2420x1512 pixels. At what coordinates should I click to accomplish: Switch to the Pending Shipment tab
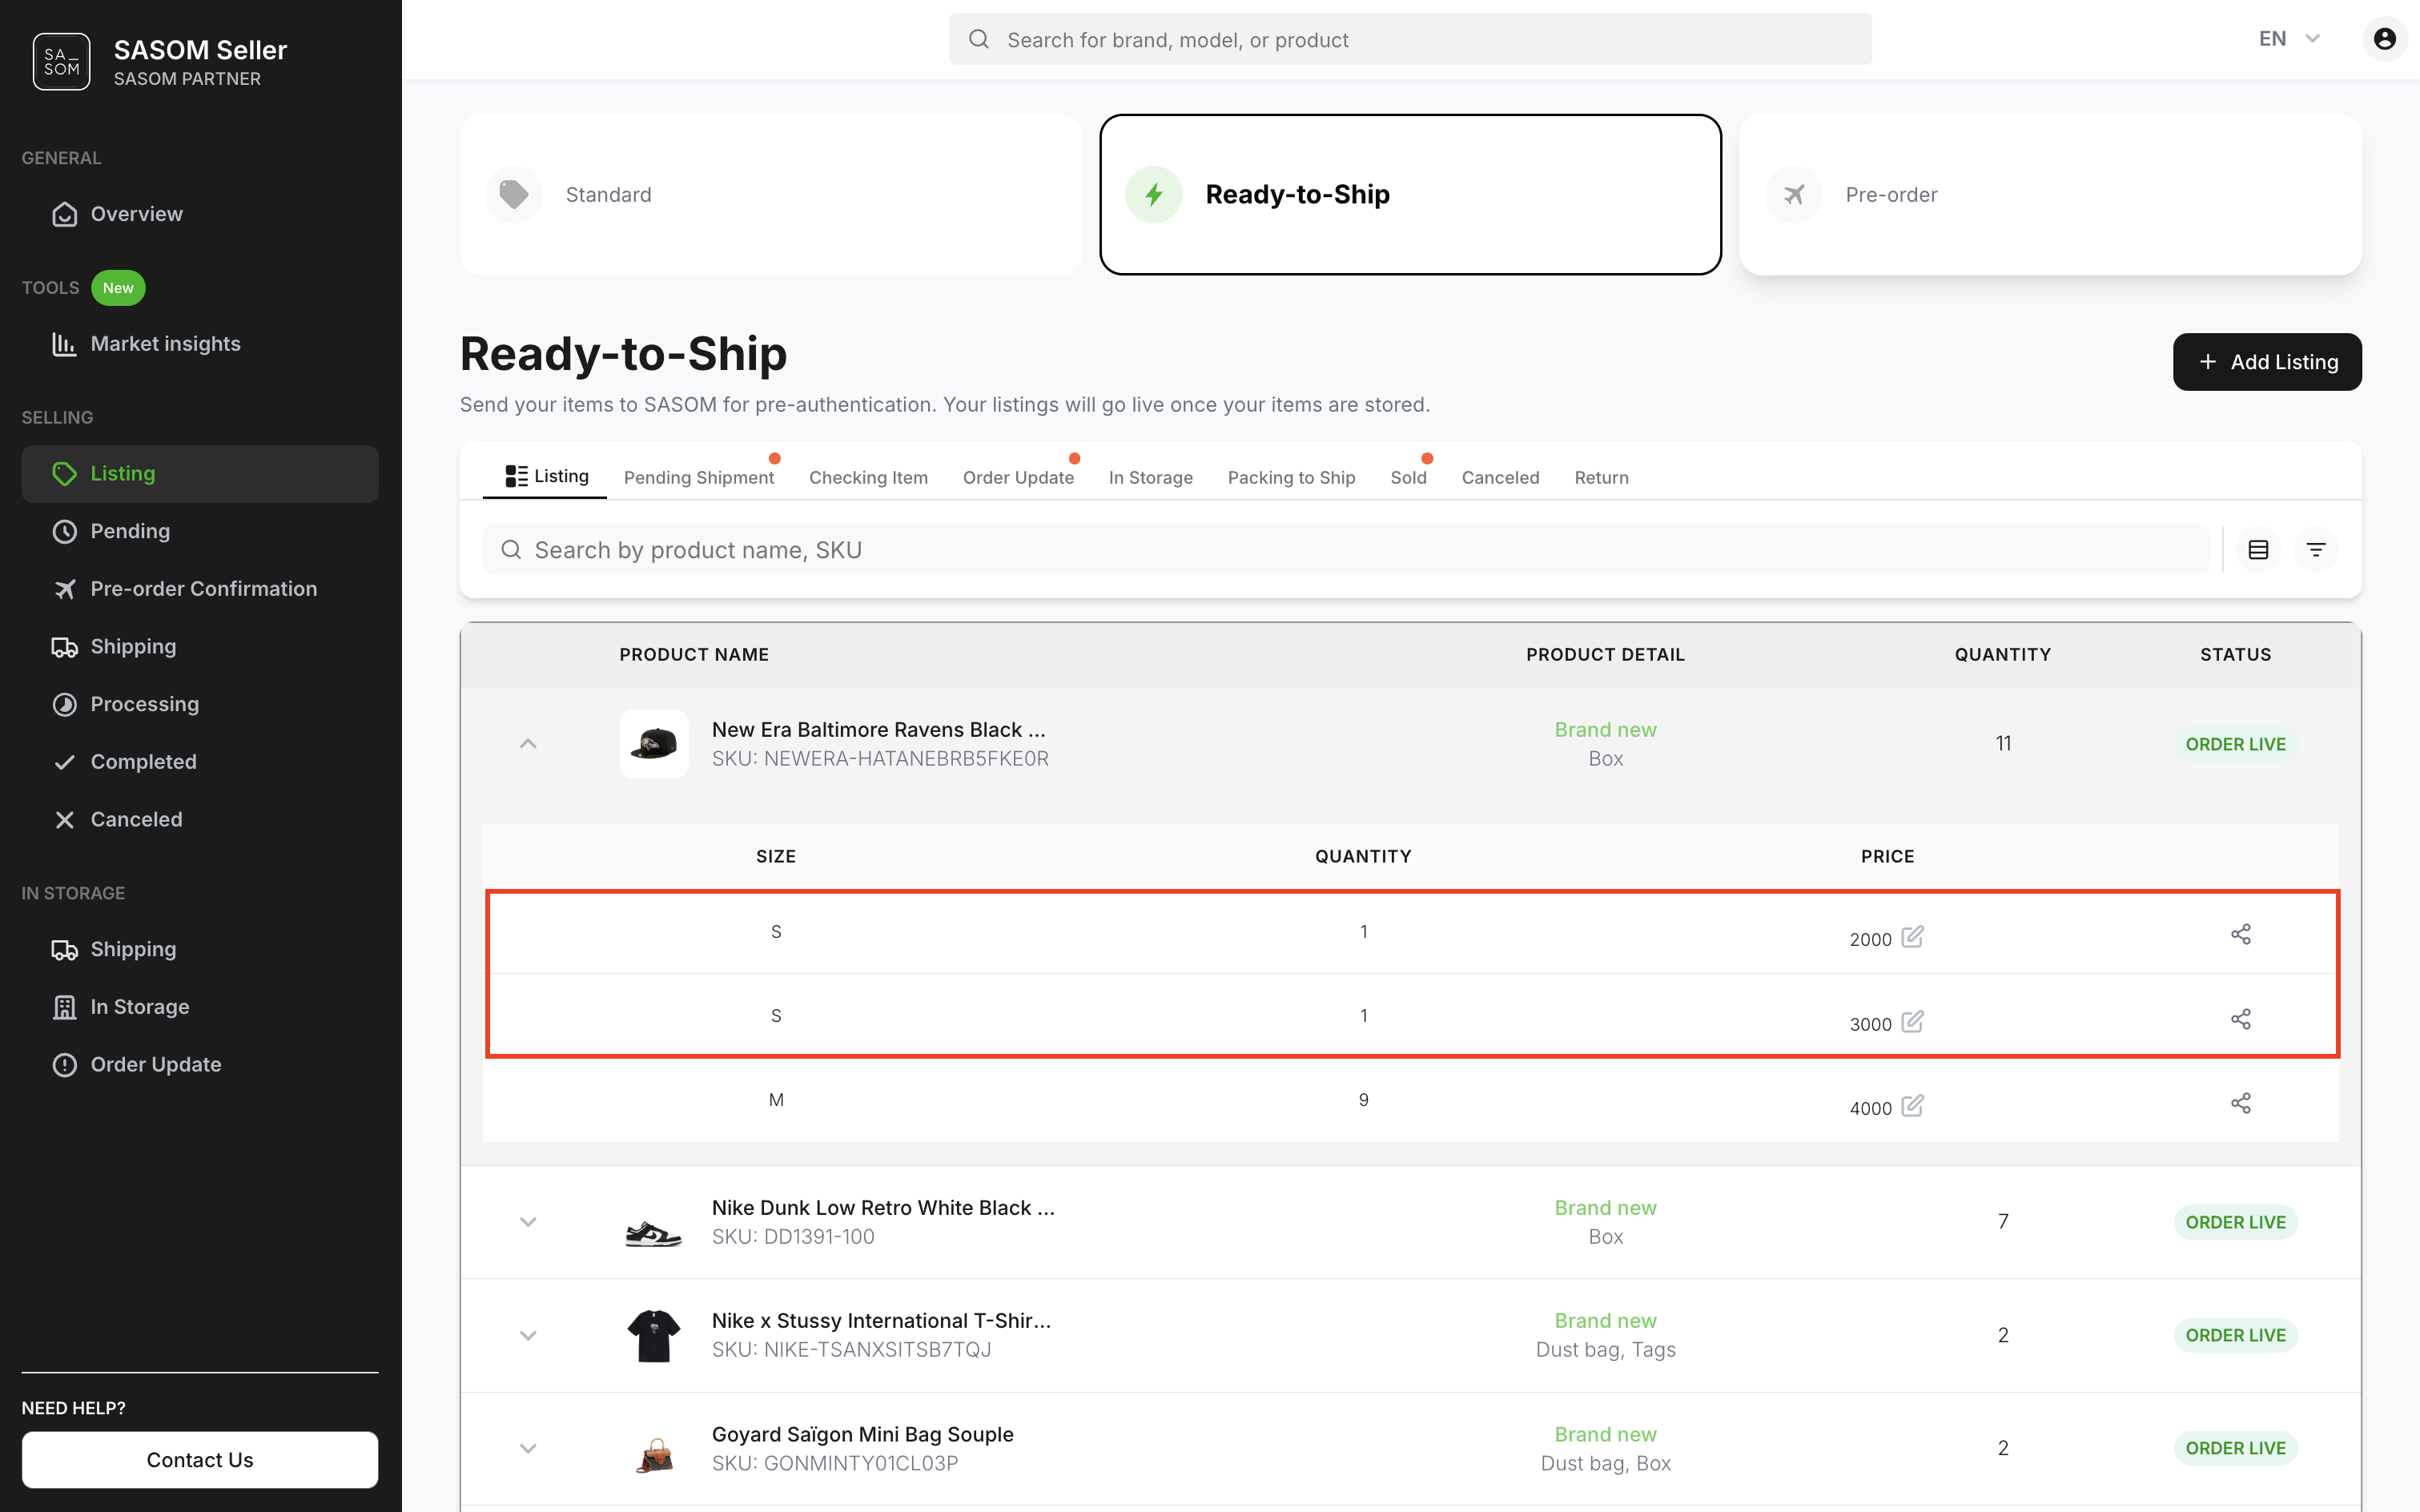pyautogui.click(x=699, y=478)
